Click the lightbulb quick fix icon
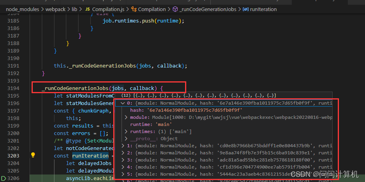Screen dimensions: 365x182 (x=33, y=155)
